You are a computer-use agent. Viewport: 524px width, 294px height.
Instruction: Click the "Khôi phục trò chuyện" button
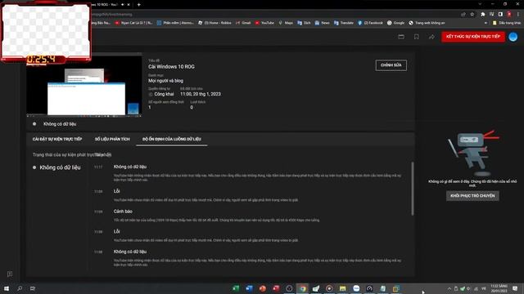coord(472,196)
